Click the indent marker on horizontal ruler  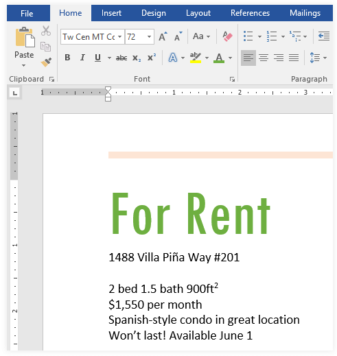click(x=108, y=94)
